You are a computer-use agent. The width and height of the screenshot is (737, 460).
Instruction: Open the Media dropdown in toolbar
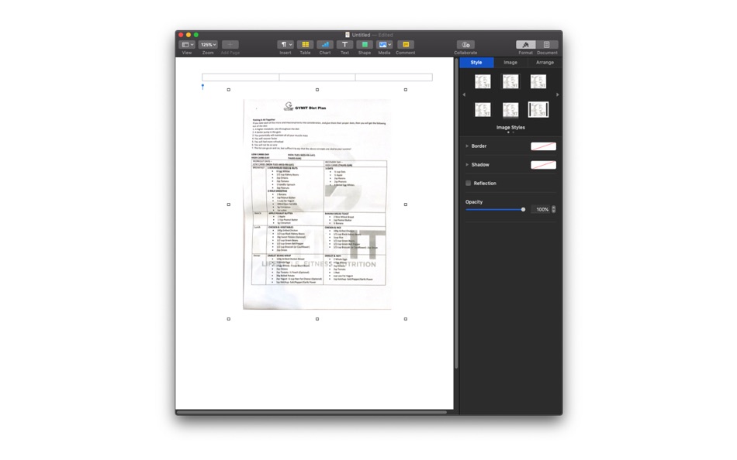(385, 45)
